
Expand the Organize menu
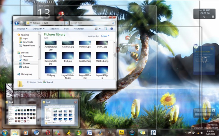(x=22, y=29)
